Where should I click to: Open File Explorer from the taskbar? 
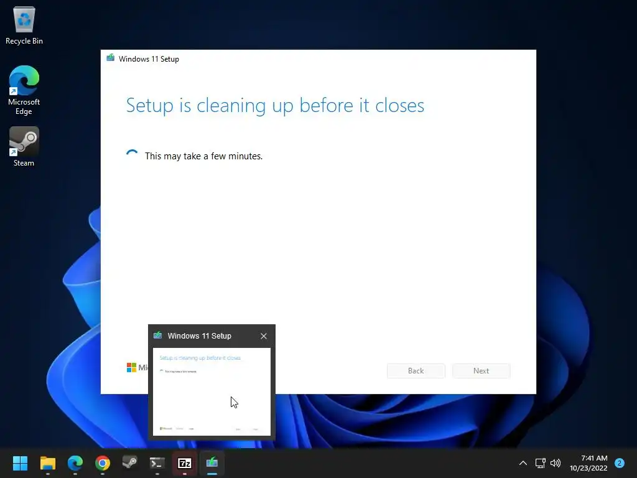point(47,463)
